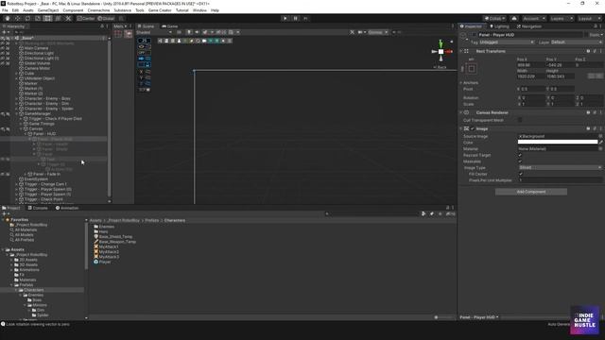Open the Tag dropdown showing Untagged

507,42
